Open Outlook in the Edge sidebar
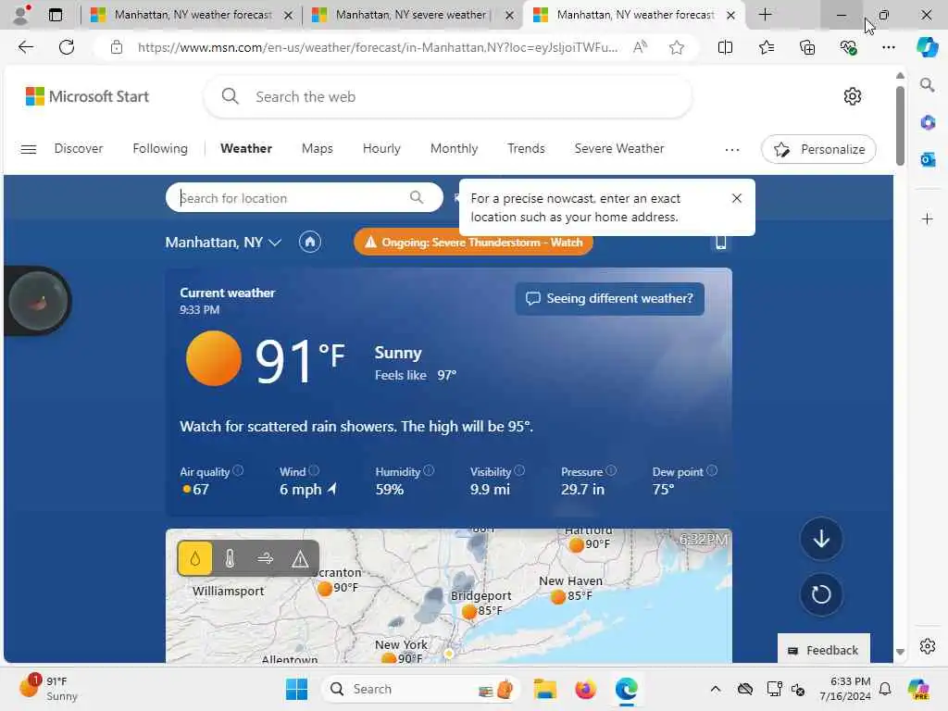This screenshot has height=711, width=948. [x=928, y=159]
